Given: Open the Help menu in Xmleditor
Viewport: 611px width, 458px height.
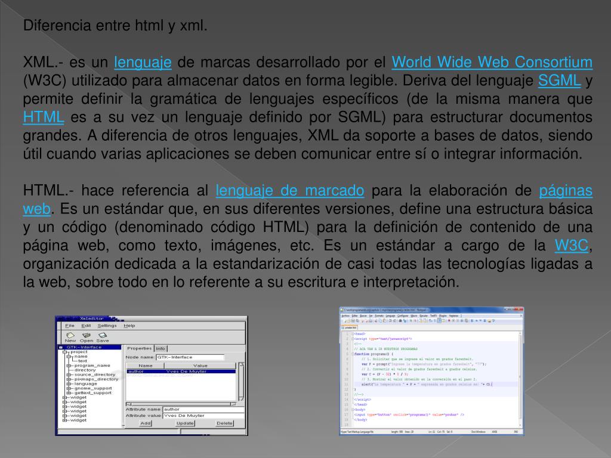Looking at the screenshot, I should 129,326.
